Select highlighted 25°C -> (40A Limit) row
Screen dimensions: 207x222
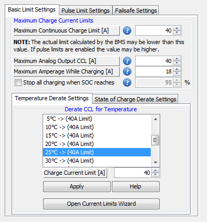pyautogui.click(x=97, y=152)
